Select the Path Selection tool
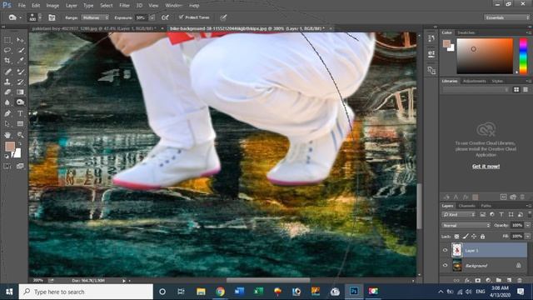Screen dimensions: 533x300 point(7,124)
